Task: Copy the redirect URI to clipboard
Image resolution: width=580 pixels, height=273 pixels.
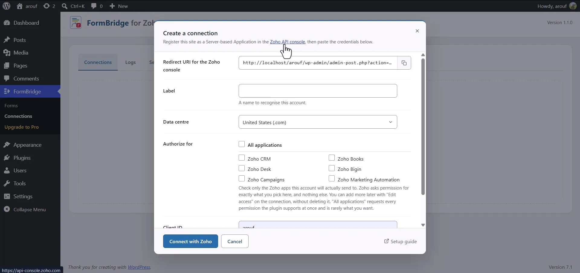Action: coord(404,63)
